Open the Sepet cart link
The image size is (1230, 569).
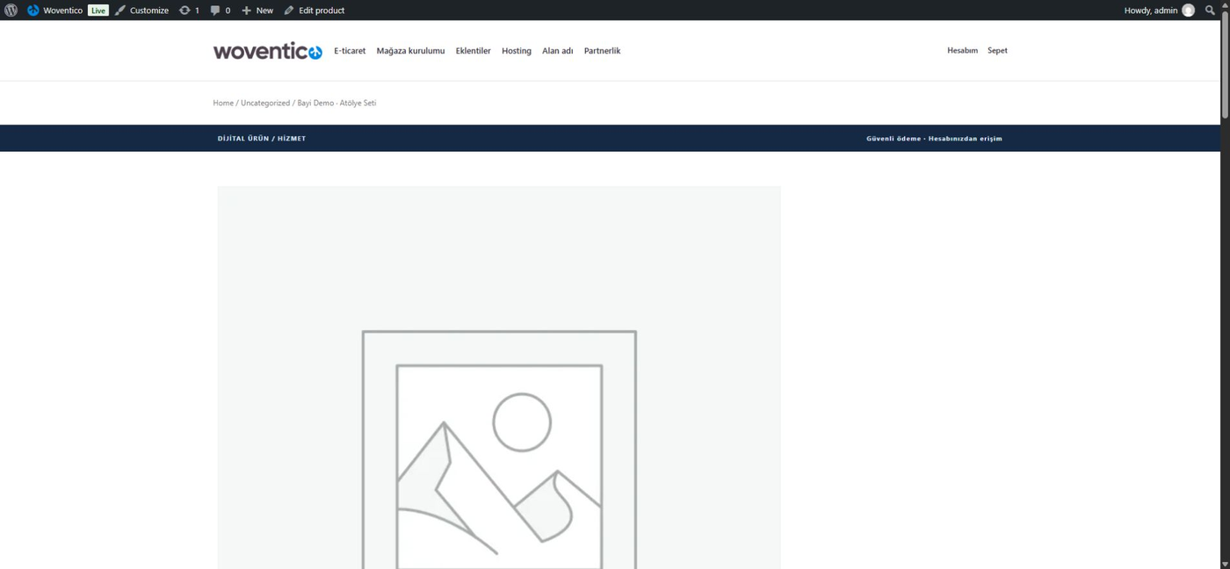coord(997,51)
